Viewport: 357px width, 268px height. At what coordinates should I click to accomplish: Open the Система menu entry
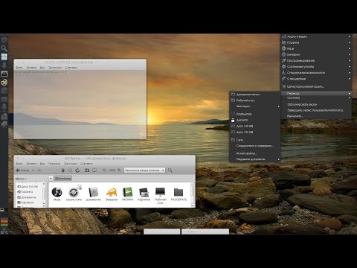pyautogui.click(x=316, y=98)
